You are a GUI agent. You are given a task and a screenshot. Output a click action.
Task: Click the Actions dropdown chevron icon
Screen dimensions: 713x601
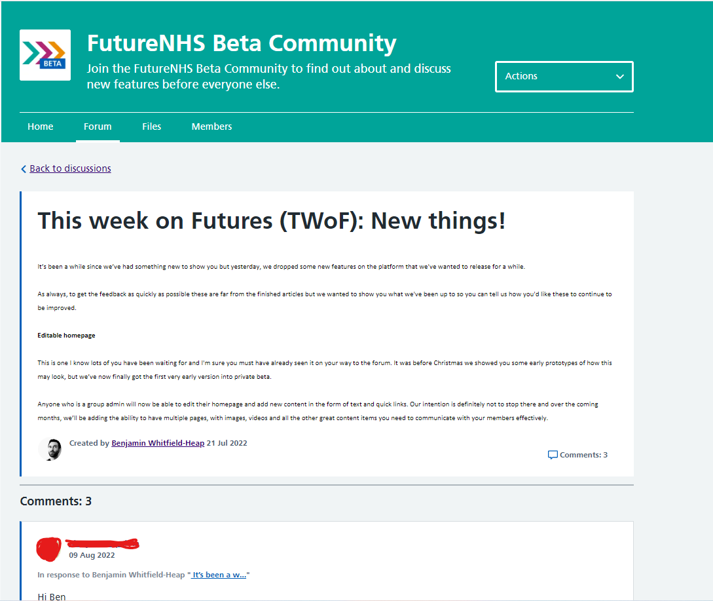pos(619,77)
